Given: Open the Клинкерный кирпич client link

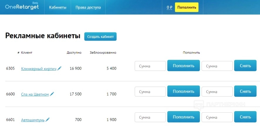Looking at the screenshot, I should click(39, 69).
